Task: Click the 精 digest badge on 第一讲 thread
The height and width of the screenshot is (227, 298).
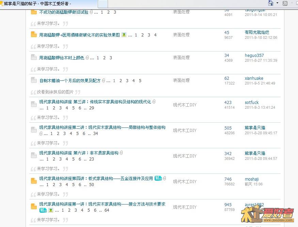Action: point(43,210)
